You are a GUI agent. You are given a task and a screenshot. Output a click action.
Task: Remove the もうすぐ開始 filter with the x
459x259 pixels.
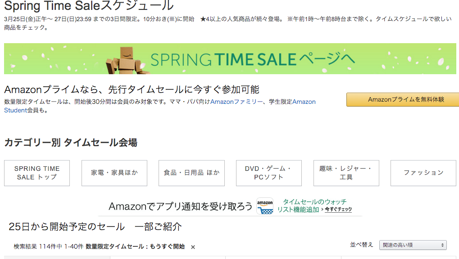(193, 247)
